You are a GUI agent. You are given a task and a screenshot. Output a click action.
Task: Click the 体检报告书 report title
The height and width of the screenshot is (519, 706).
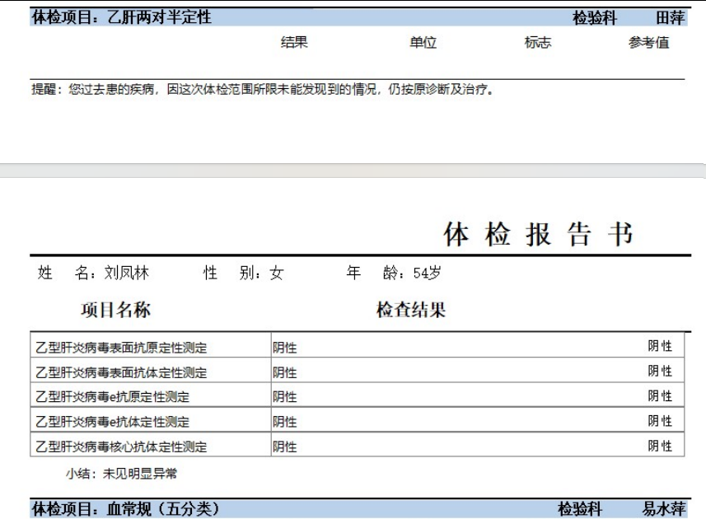coord(538,235)
